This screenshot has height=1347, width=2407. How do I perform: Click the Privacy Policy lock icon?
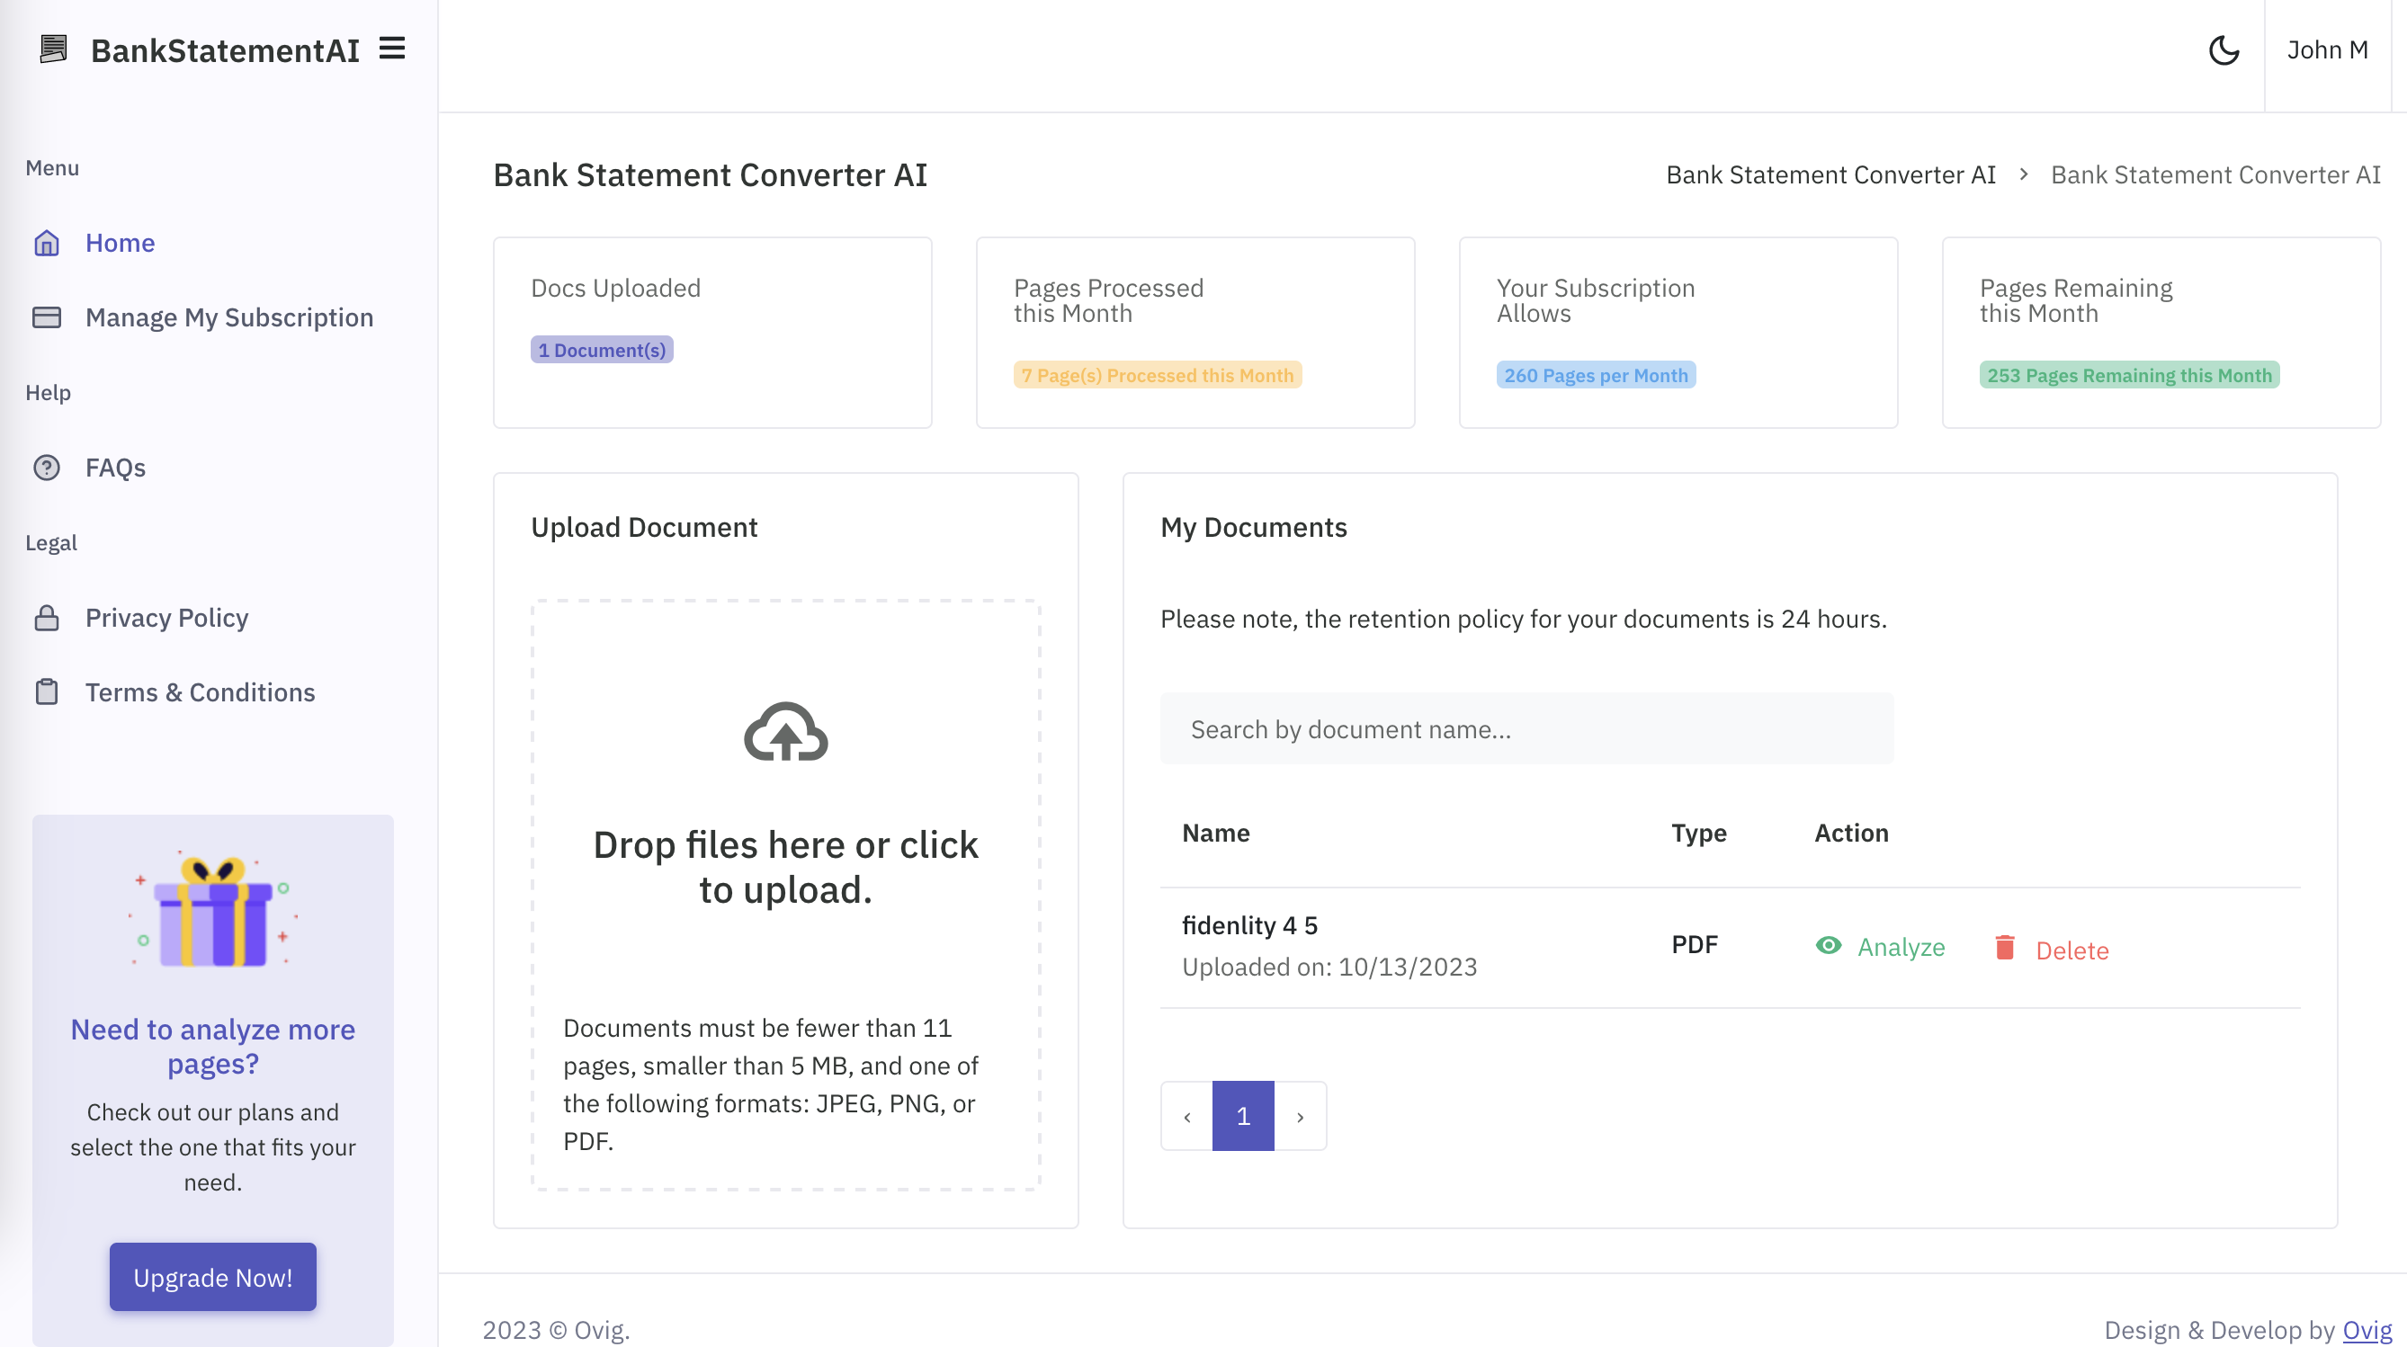[x=47, y=618]
